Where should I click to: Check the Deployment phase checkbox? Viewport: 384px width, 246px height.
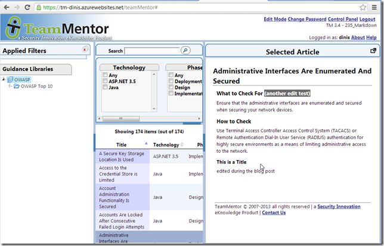click(171, 81)
